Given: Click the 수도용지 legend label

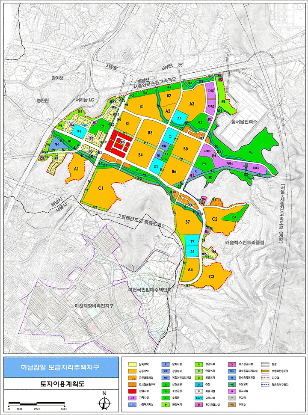Looking at the screenshot, I should tap(243, 384).
